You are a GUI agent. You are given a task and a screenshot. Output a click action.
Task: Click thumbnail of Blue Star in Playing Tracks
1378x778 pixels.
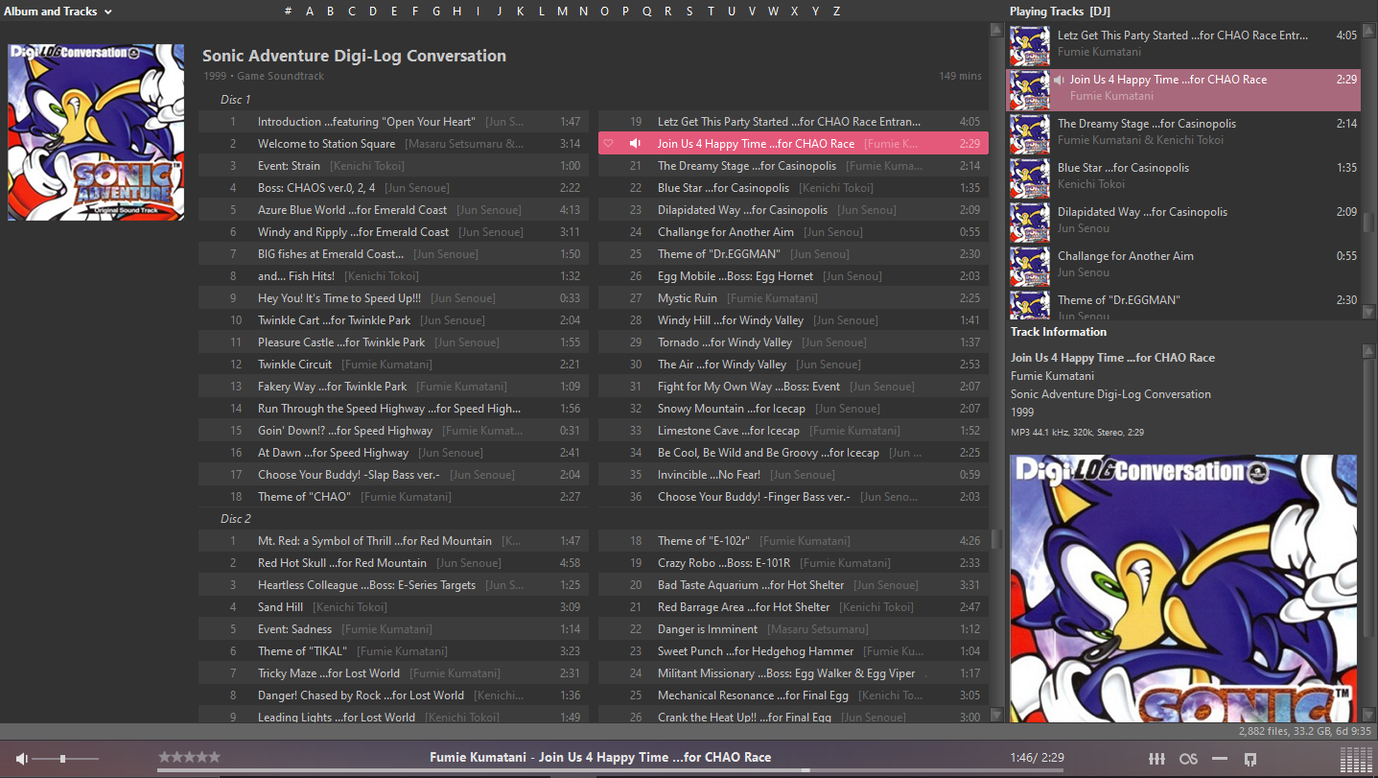point(1031,178)
